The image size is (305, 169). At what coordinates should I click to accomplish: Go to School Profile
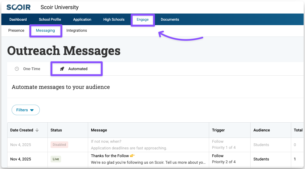50,20
